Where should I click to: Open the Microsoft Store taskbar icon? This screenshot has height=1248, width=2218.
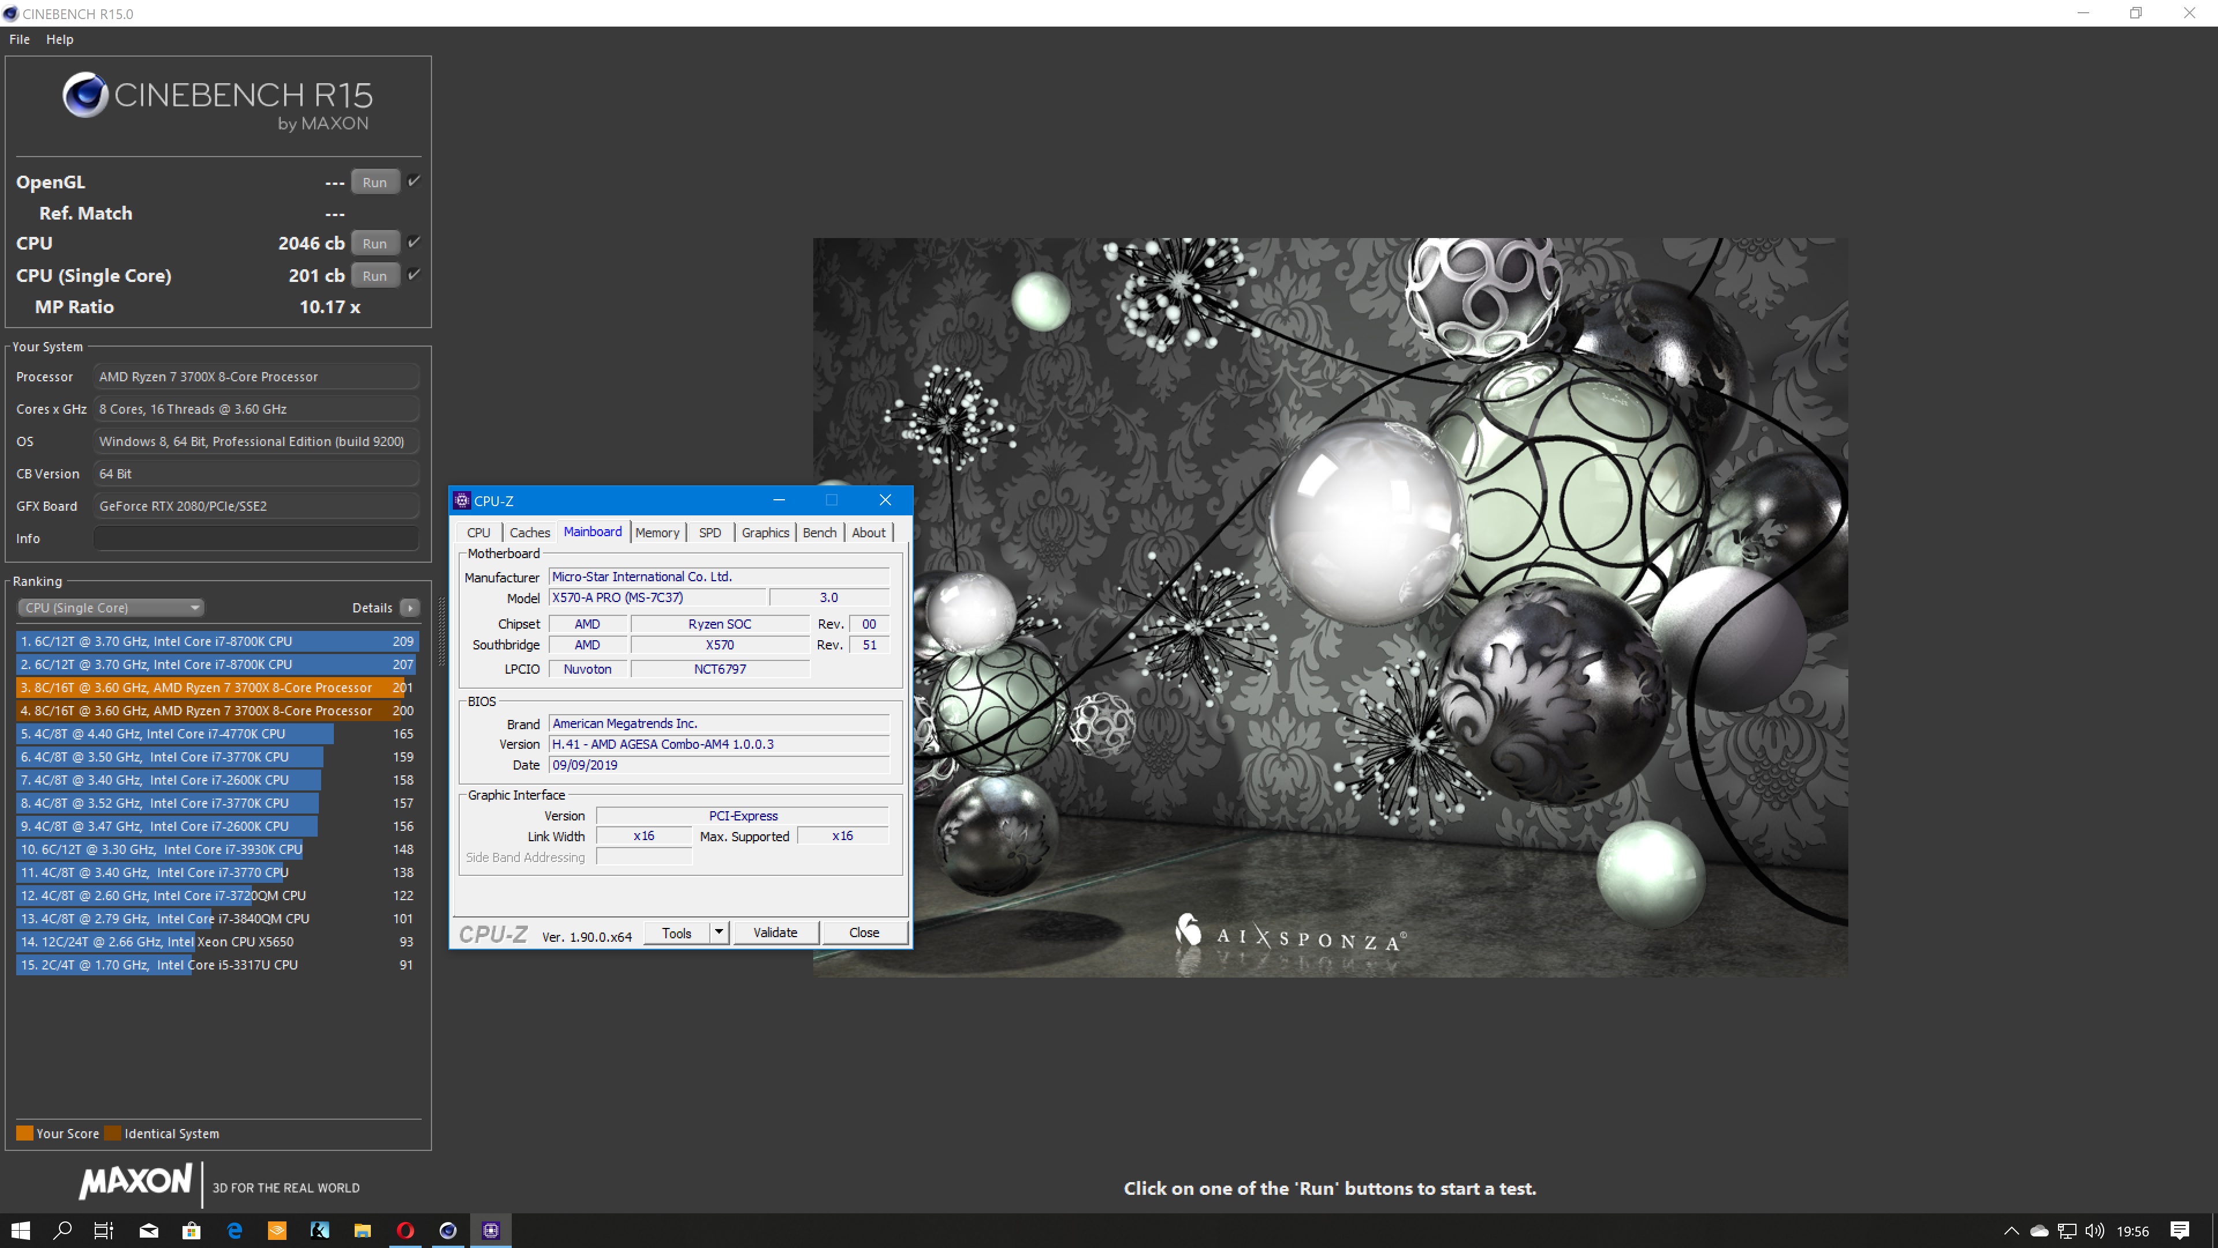(191, 1231)
